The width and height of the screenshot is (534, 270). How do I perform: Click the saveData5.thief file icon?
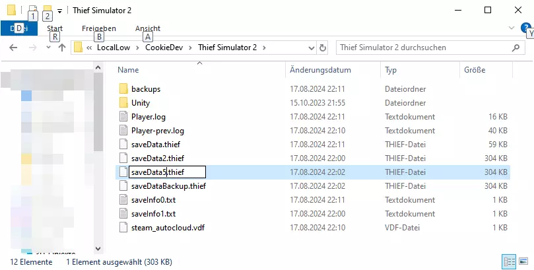click(123, 172)
